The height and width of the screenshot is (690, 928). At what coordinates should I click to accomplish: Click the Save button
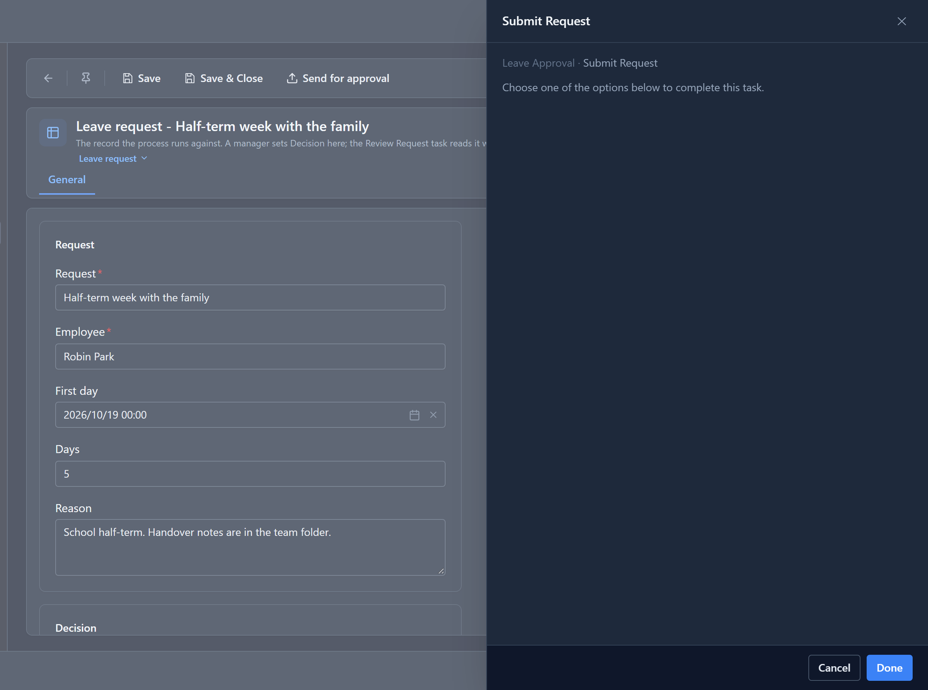pos(142,78)
